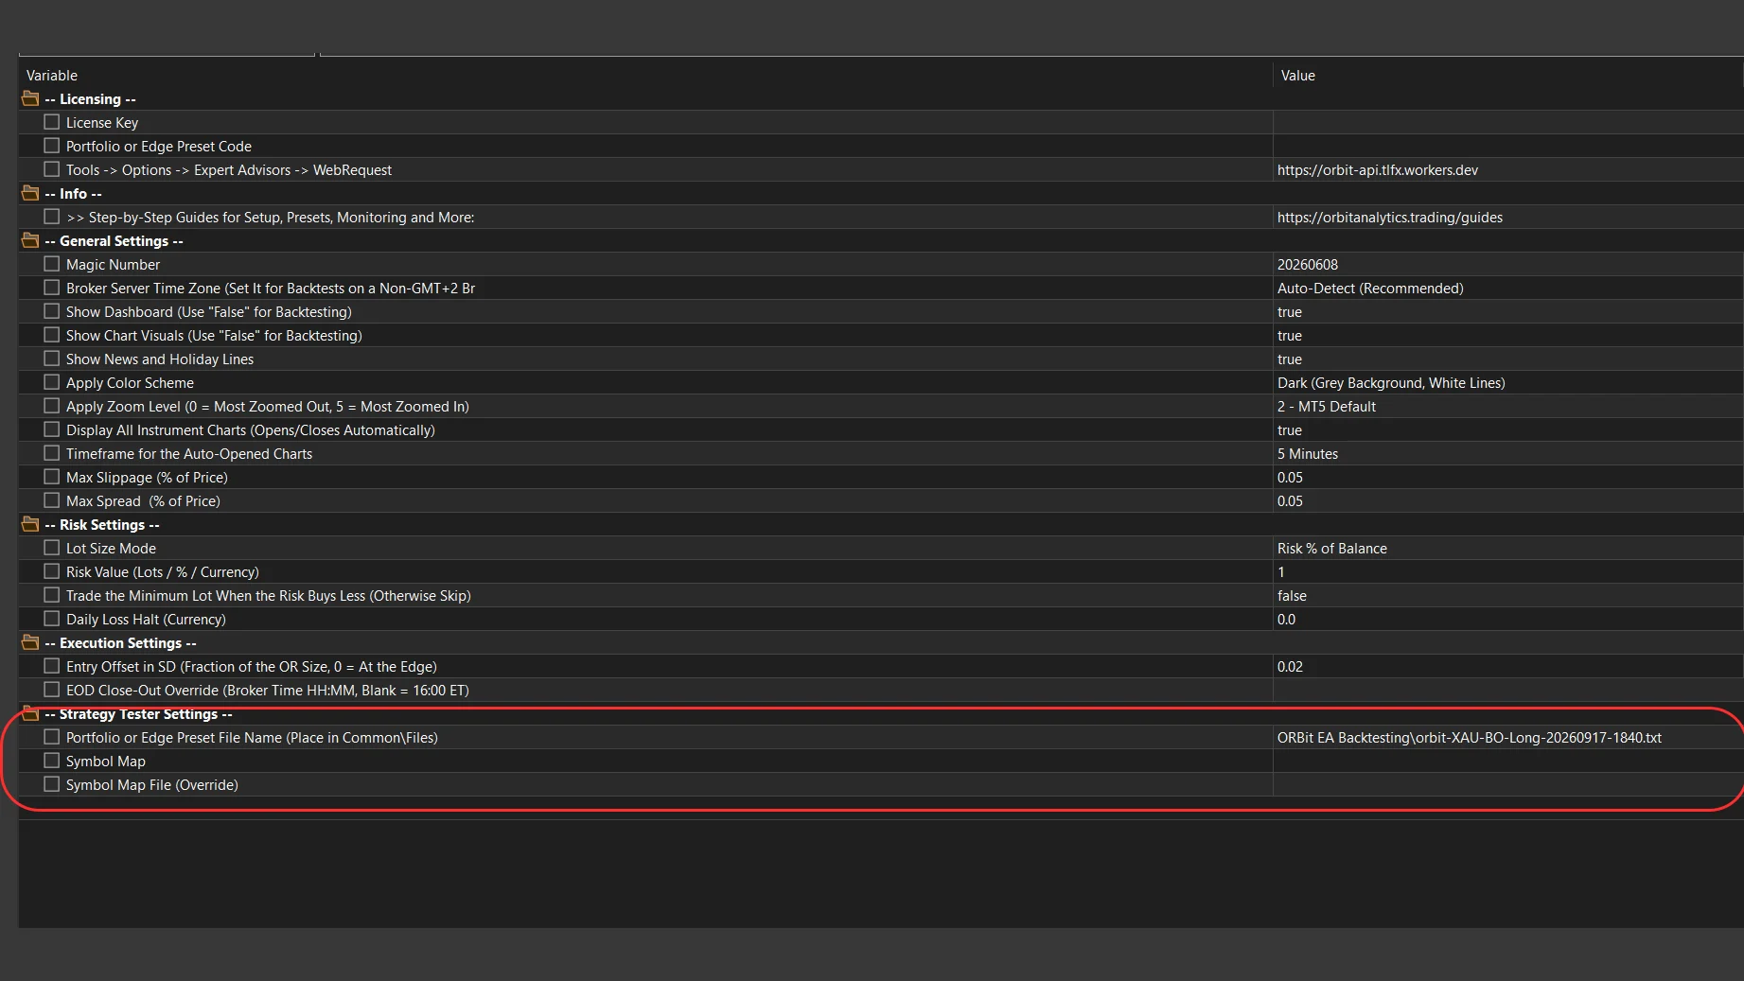Viewport: 1744px width, 981px height.
Task: Click the Risk Settings folder icon
Action: [30, 524]
